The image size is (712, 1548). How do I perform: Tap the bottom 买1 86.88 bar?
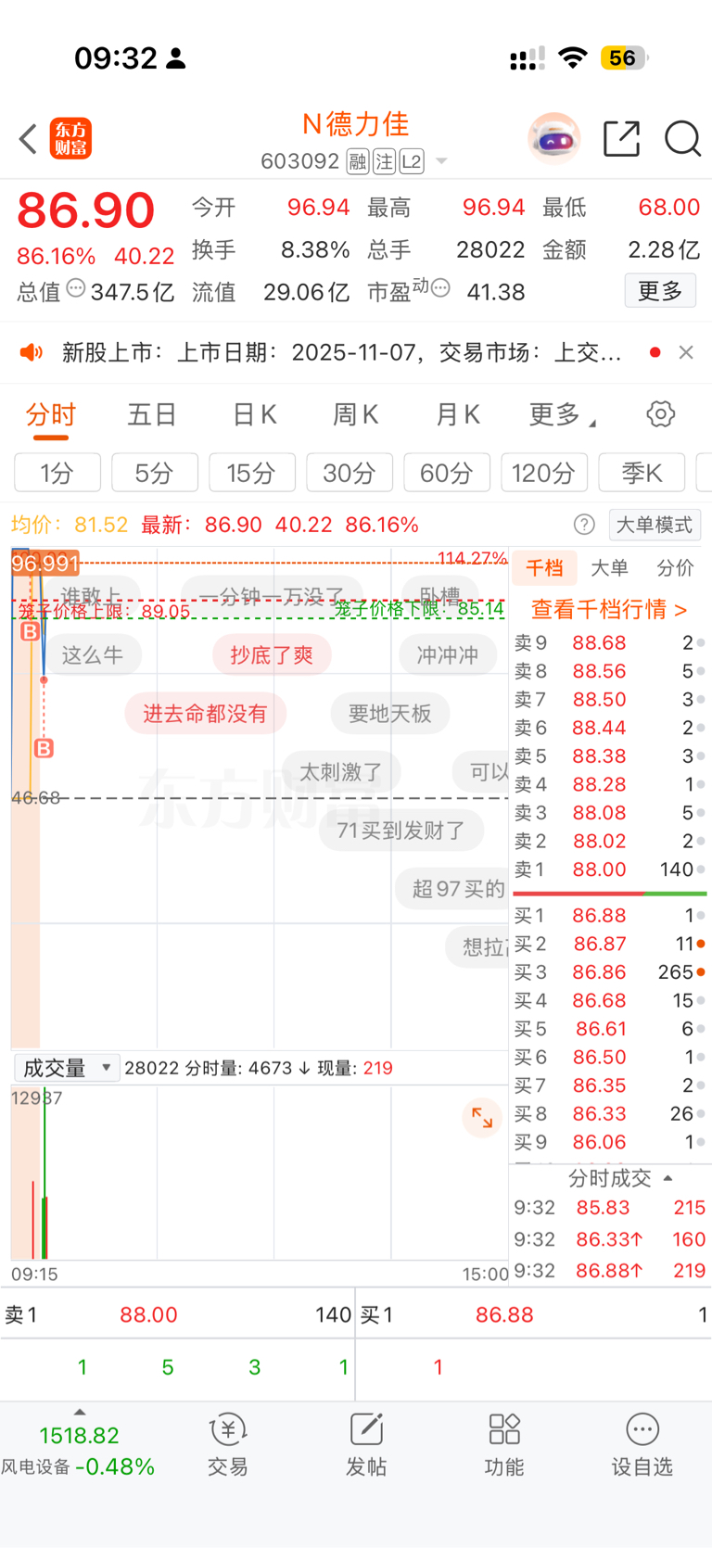(x=534, y=1314)
